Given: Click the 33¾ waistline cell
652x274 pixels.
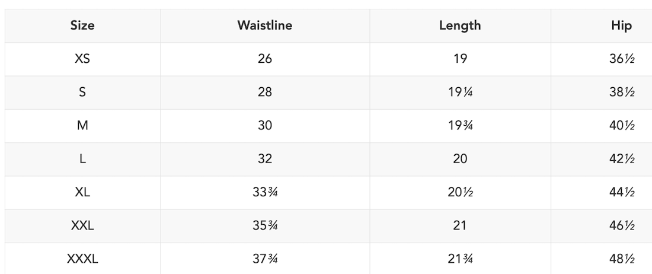Looking at the screenshot, I should click(264, 192).
